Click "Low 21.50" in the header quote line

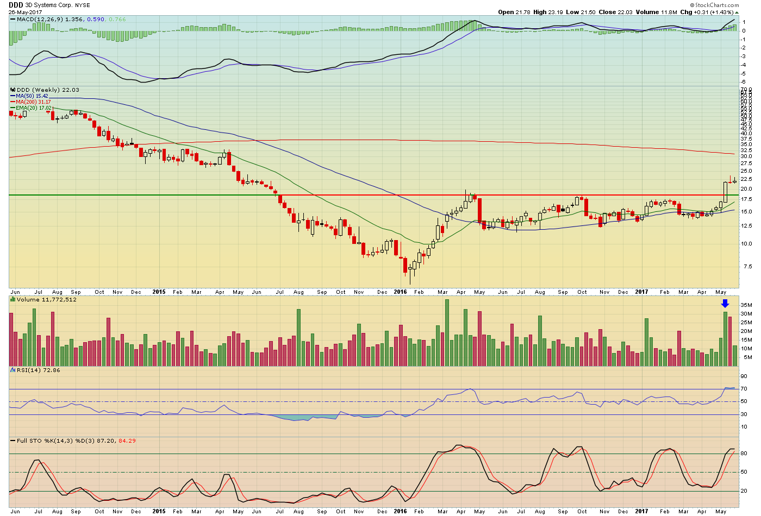(581, 12)
